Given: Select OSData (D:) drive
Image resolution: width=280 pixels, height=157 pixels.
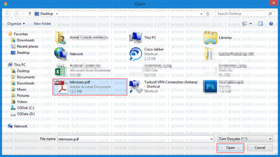Looking at the screenshot, I should tap(26, 114).
